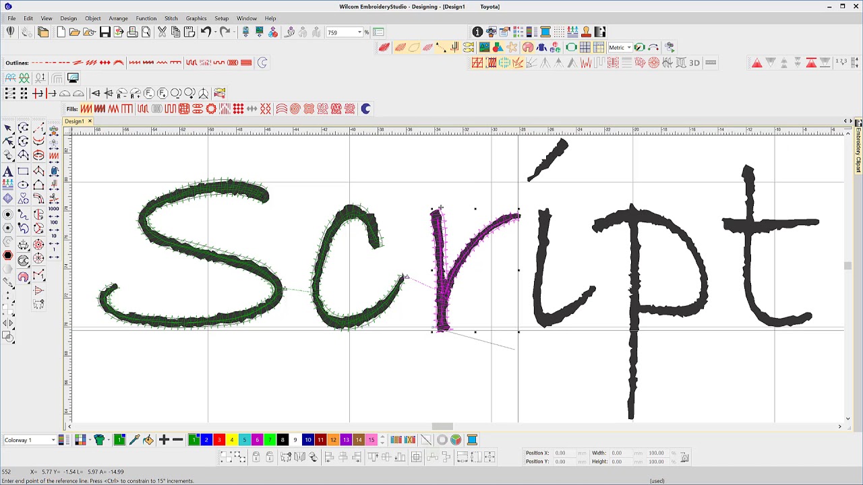
Task: Click the Cut scissors icon
Action: point(162,32)
